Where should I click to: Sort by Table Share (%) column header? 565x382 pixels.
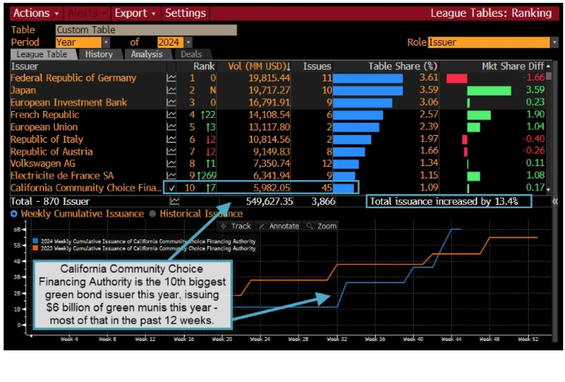tap(402, 66)
